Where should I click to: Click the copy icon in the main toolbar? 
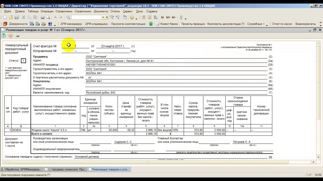click(x=29, y=17)
